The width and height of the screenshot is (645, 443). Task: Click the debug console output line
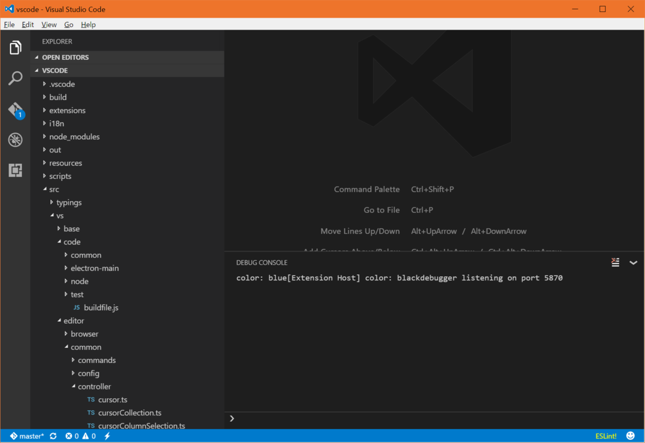click(x=399, y=278)
